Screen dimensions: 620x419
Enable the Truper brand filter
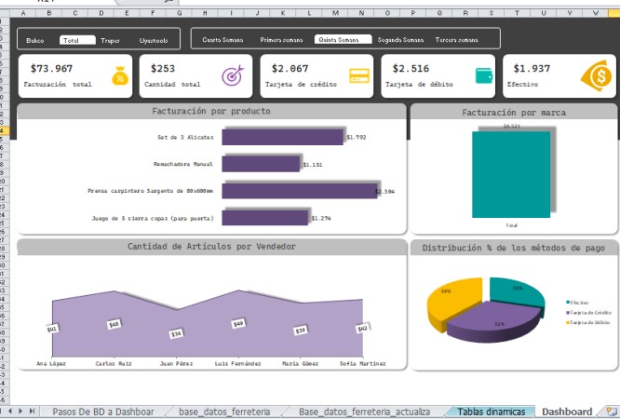pyautogui.click(x=110, y=40)
